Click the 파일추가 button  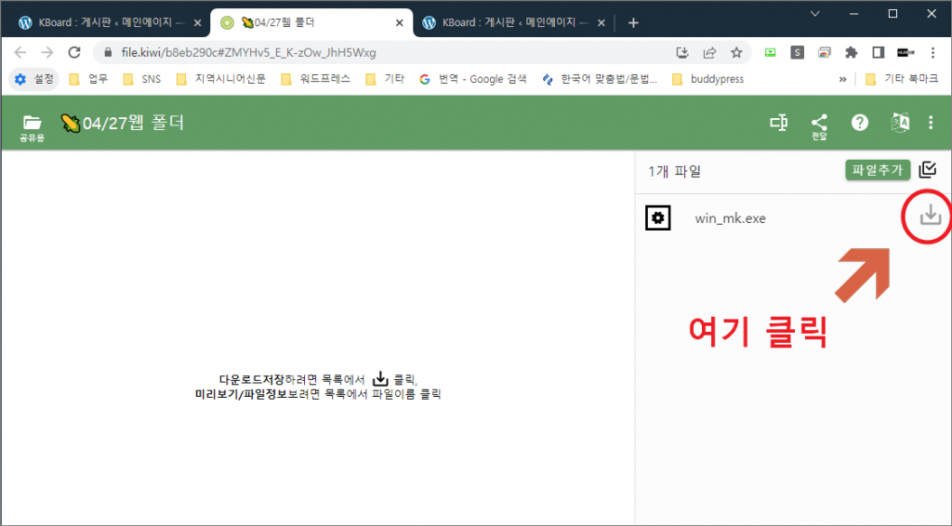coord(878,170)
